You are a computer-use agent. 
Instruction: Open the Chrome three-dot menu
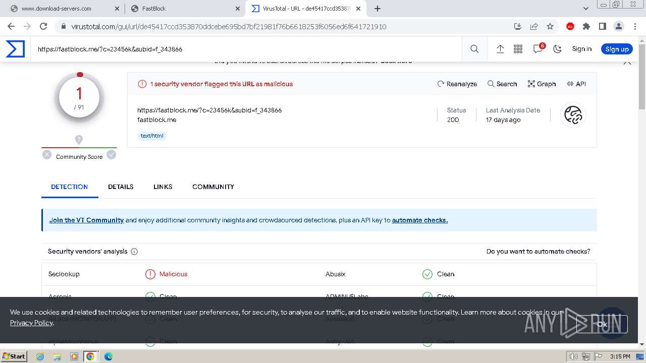pos(634,26)
